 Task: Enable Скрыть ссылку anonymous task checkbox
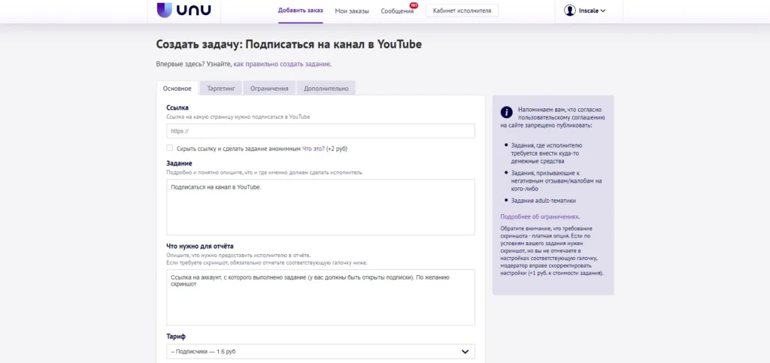tap(170, 148)
